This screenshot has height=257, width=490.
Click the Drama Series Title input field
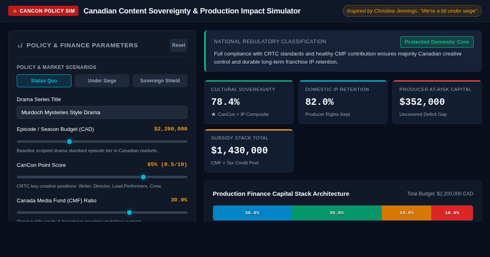coord(102,112)
